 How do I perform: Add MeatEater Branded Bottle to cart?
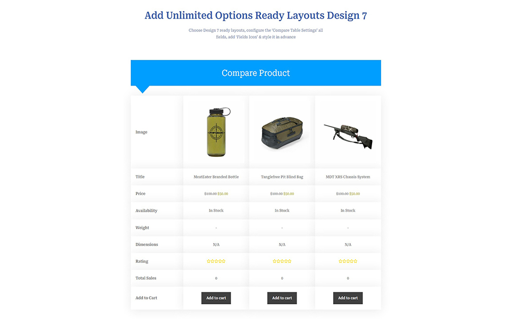point(216,298)
